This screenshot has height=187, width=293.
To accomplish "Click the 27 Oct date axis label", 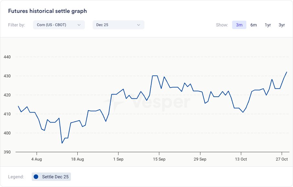I will coord(282,159).
